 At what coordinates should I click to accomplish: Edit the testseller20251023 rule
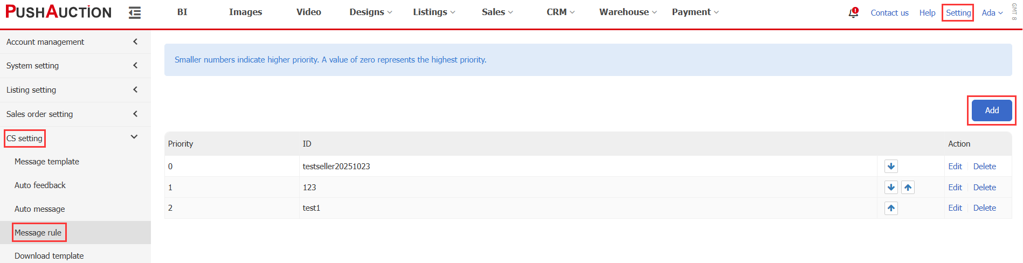(955, 167)
